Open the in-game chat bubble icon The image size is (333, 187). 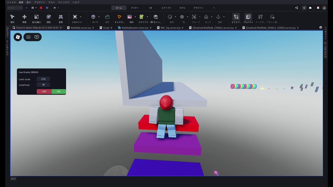pyautogui.click(x=37, y=37)
